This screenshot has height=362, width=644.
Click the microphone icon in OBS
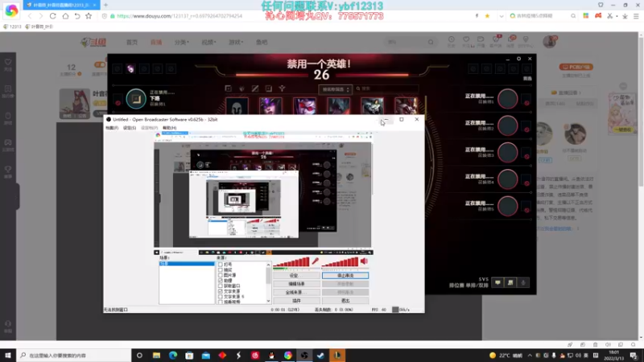(315, 261)
